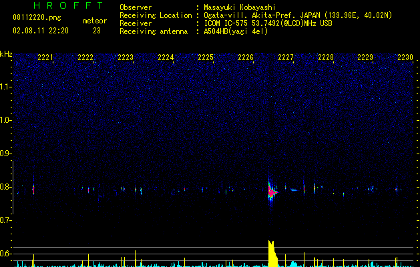The height and width of the screenshot is (267, 420).
Task: Click the 0.7 kHz frequency axis label
Action: [5, 220]
